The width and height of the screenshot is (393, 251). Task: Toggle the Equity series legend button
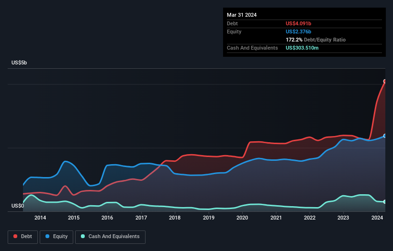coord(56,237)
